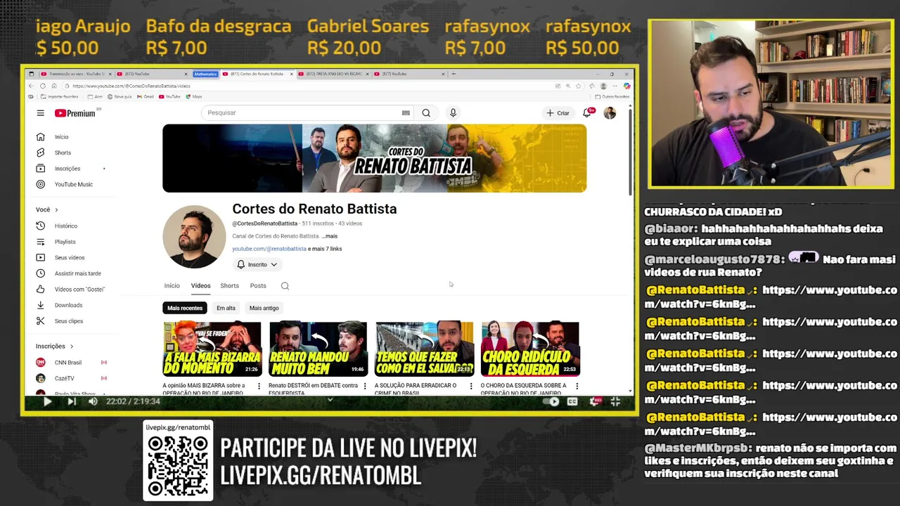Search within the channel magnifier icon
This screenshot has height=506, width=900.
click(285, 286)
